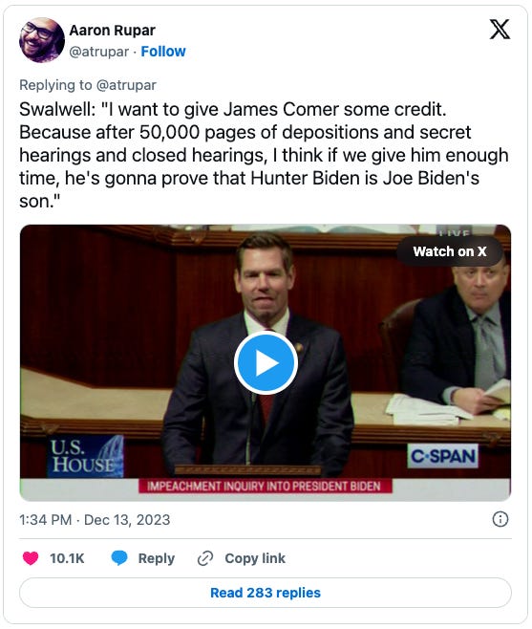Click the U.S. House logo in the video
This screenshot has width=532, height=629.
pyautogui.click(x=85, y=457)
